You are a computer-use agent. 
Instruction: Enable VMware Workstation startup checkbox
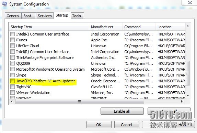12,93
